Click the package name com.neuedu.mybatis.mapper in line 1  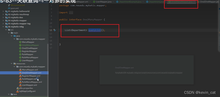coord(88,5)
